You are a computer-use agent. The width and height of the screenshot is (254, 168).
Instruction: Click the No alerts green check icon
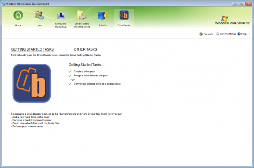point(201,34)
